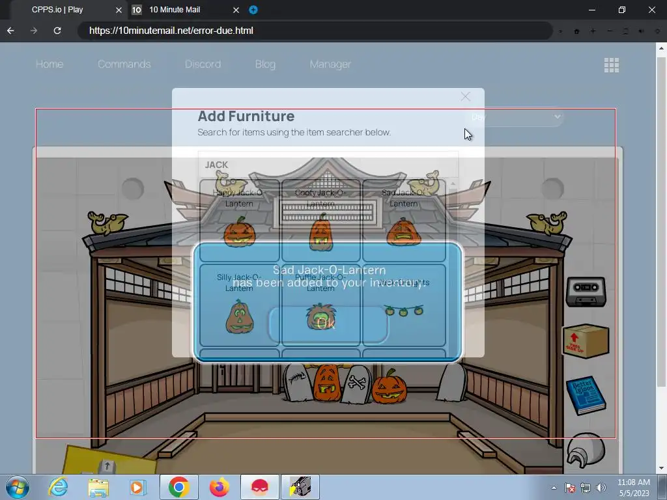Open the Home navigation link
The width and height of the screenshot is (667, 500).
click(50, 64)
